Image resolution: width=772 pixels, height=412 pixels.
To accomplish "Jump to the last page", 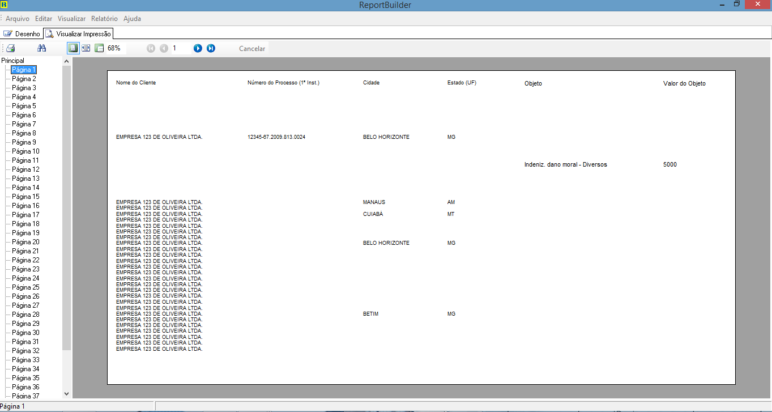I will (211, 48).
